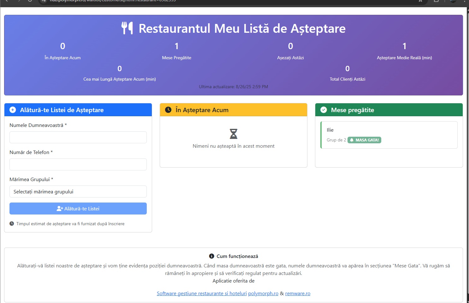Click the Alătură-te Listei button

78,209
